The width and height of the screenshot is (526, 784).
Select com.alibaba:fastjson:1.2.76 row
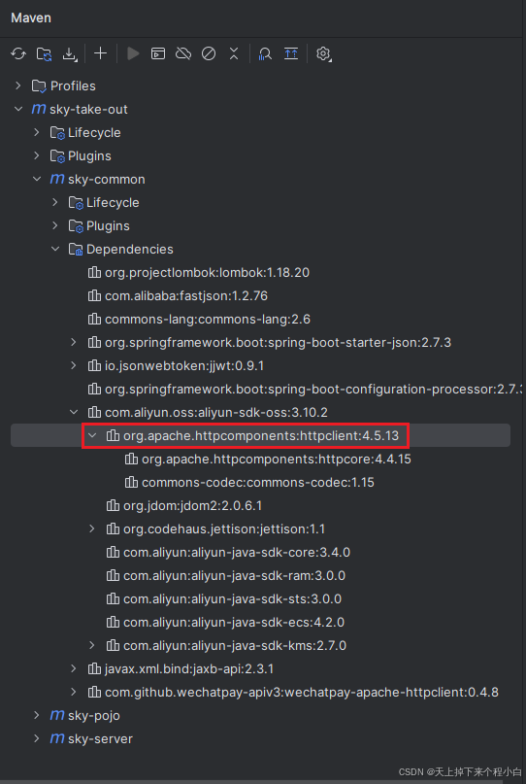pyautogui.click(x=260, y=296)
